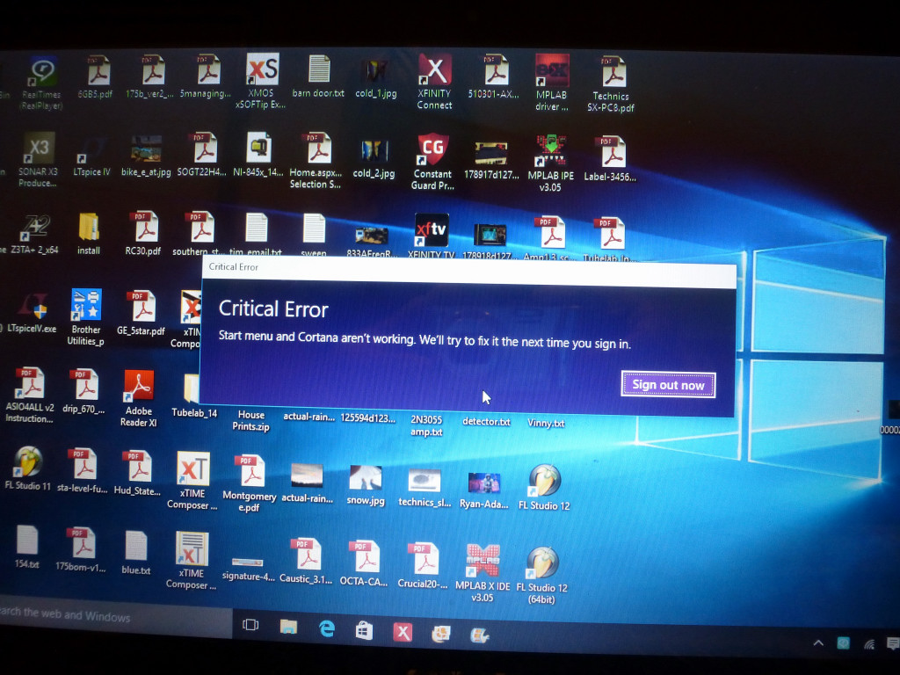Open the MPLAB driver shortcut

click(552, 83)
